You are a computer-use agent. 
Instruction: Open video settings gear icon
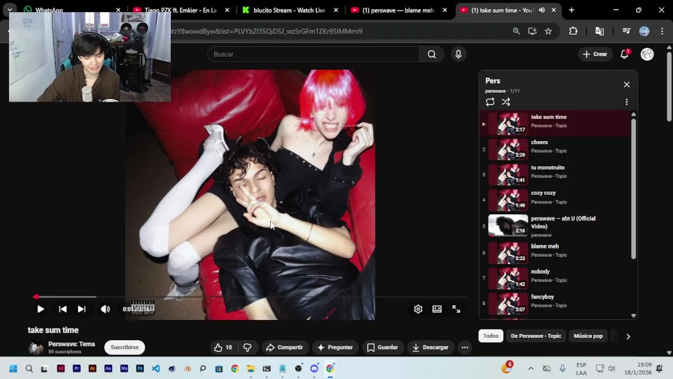[x=418, y=310]
